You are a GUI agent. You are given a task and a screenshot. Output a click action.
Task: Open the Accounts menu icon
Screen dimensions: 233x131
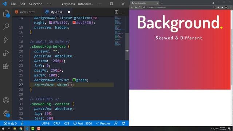(x=6, y=100)
